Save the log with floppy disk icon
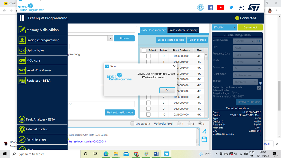 [x=204, y=139]
